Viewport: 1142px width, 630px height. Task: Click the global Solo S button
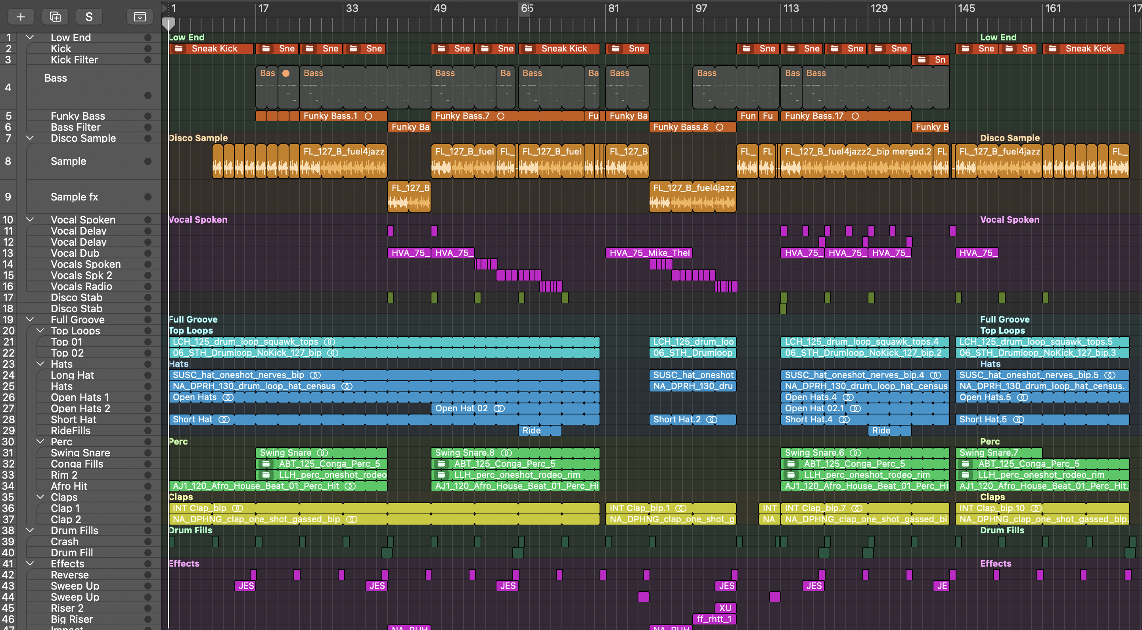pos(89,17)
